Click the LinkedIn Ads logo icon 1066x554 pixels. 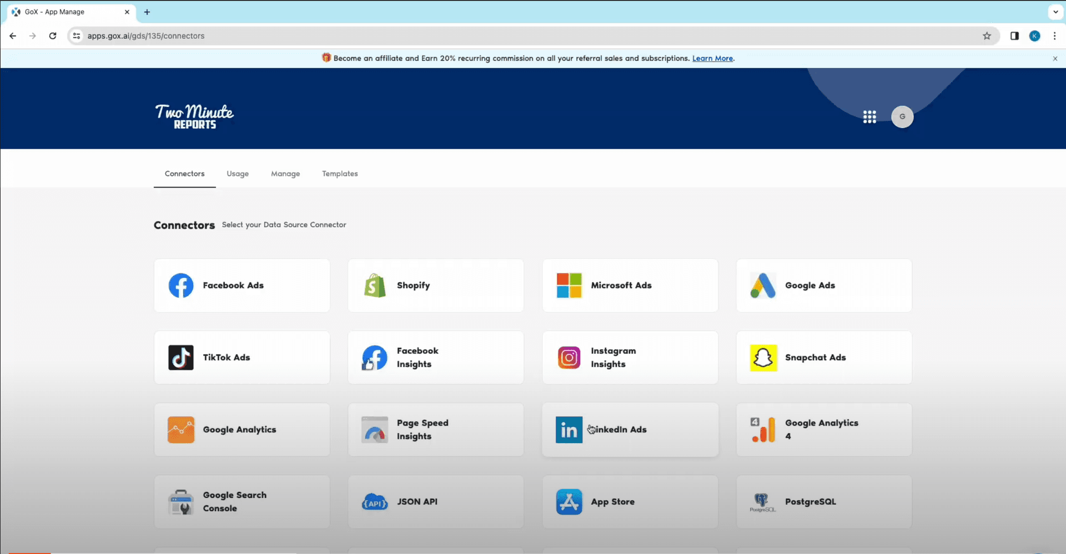[x=569, y=430]
